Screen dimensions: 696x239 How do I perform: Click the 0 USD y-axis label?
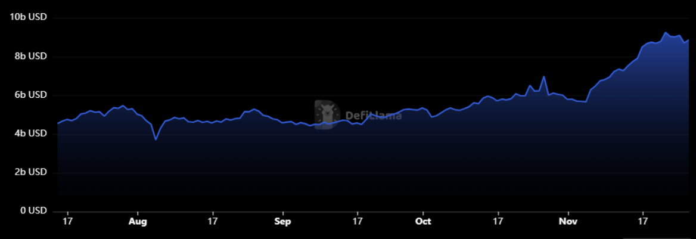[x=33, y=210]
